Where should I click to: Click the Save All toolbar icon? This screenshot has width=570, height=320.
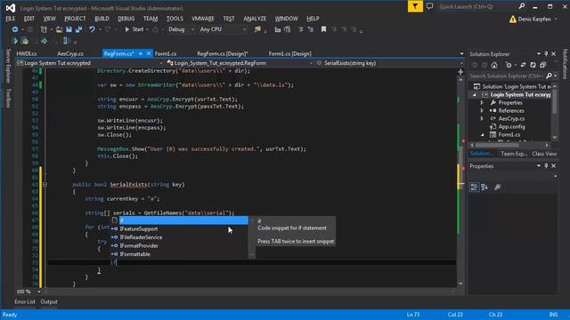[78, 29]
